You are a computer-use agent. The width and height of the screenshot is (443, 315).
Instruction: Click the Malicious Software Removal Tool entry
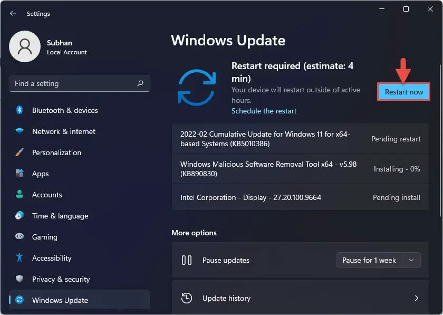[x=300, y=169]
